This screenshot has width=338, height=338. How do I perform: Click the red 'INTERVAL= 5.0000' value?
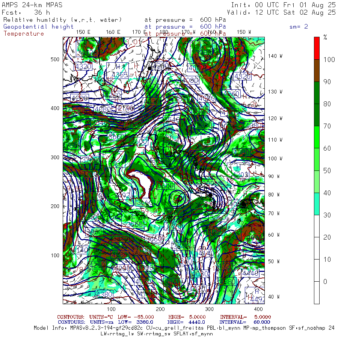245,317
